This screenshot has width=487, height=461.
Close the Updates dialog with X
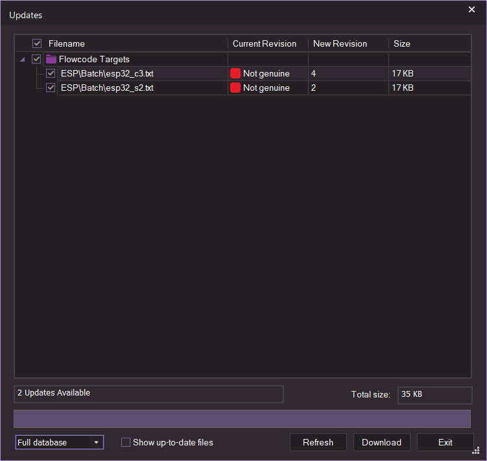[471, 10]
